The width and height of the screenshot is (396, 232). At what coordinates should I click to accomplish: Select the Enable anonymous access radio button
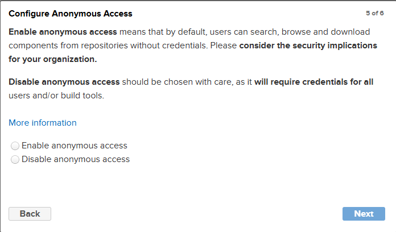(x=15, y=146)
